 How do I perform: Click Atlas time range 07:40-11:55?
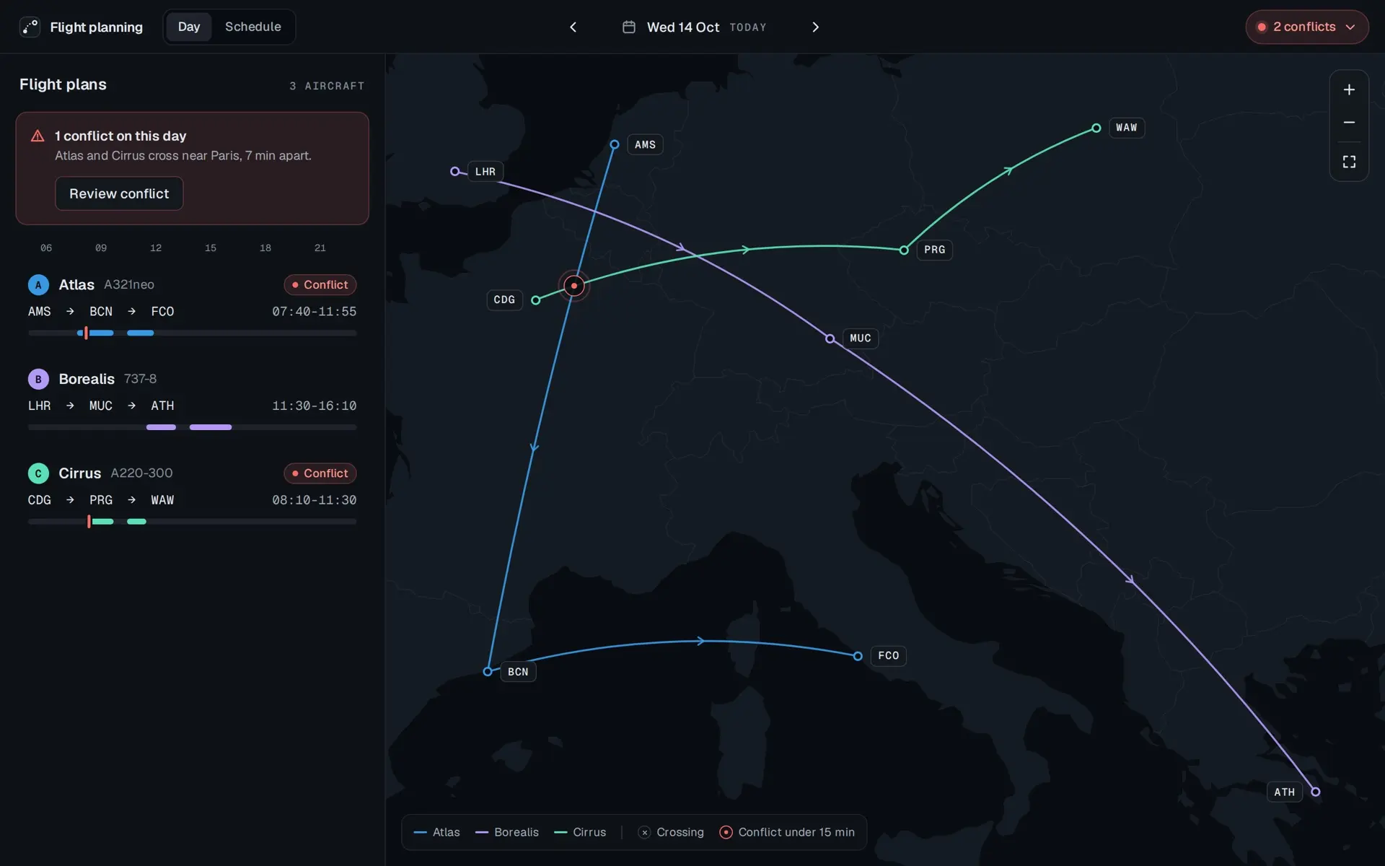click(x=314, y=312)
